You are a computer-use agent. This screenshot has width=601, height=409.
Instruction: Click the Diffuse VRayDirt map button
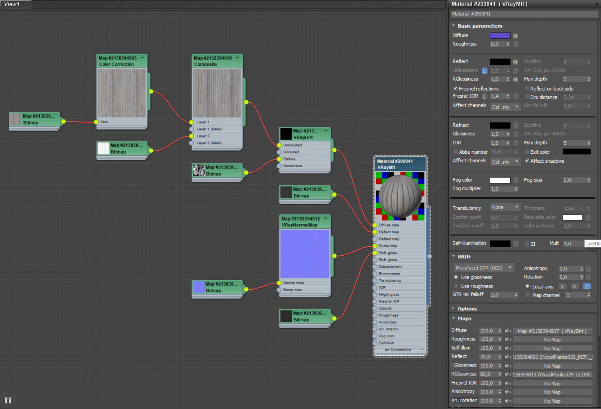pos(552,331)
